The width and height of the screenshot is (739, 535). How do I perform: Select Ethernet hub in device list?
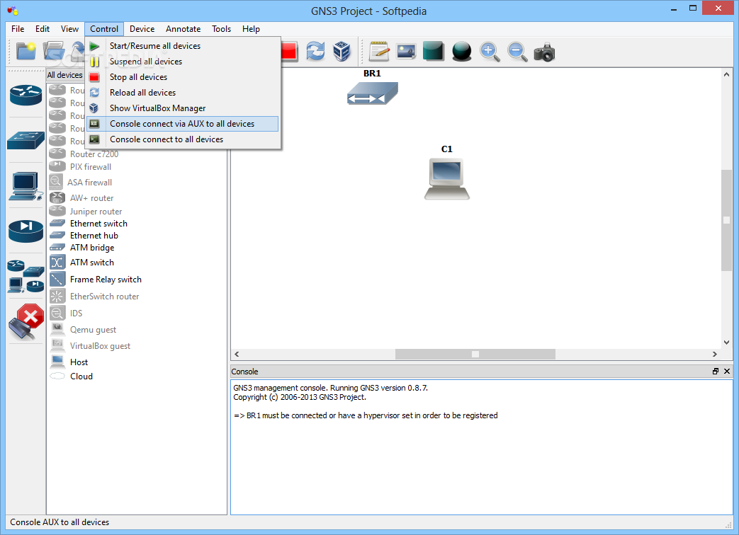(94, 235)
